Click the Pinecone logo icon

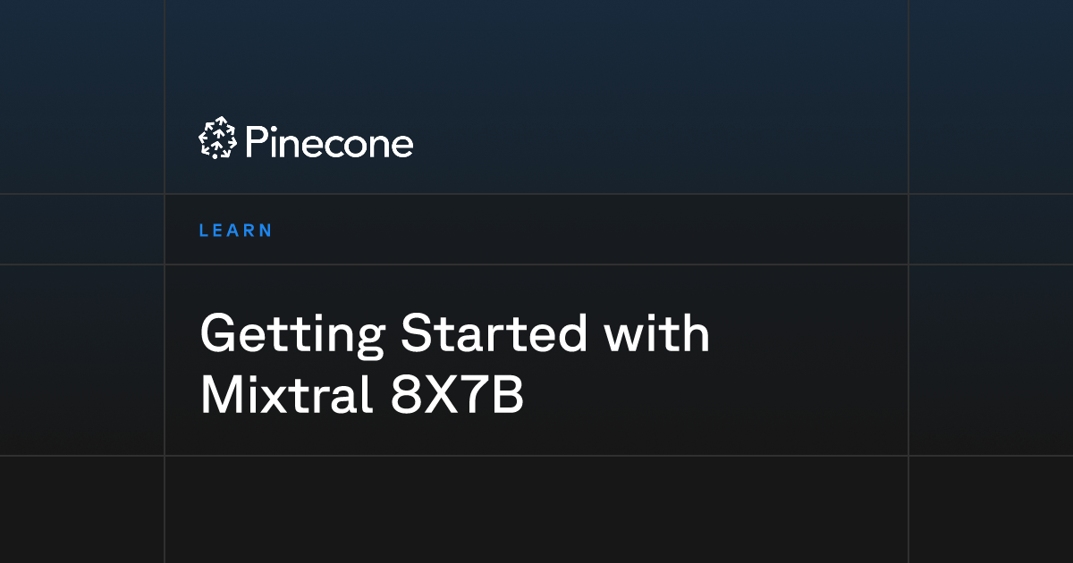[x=216, y=139]
